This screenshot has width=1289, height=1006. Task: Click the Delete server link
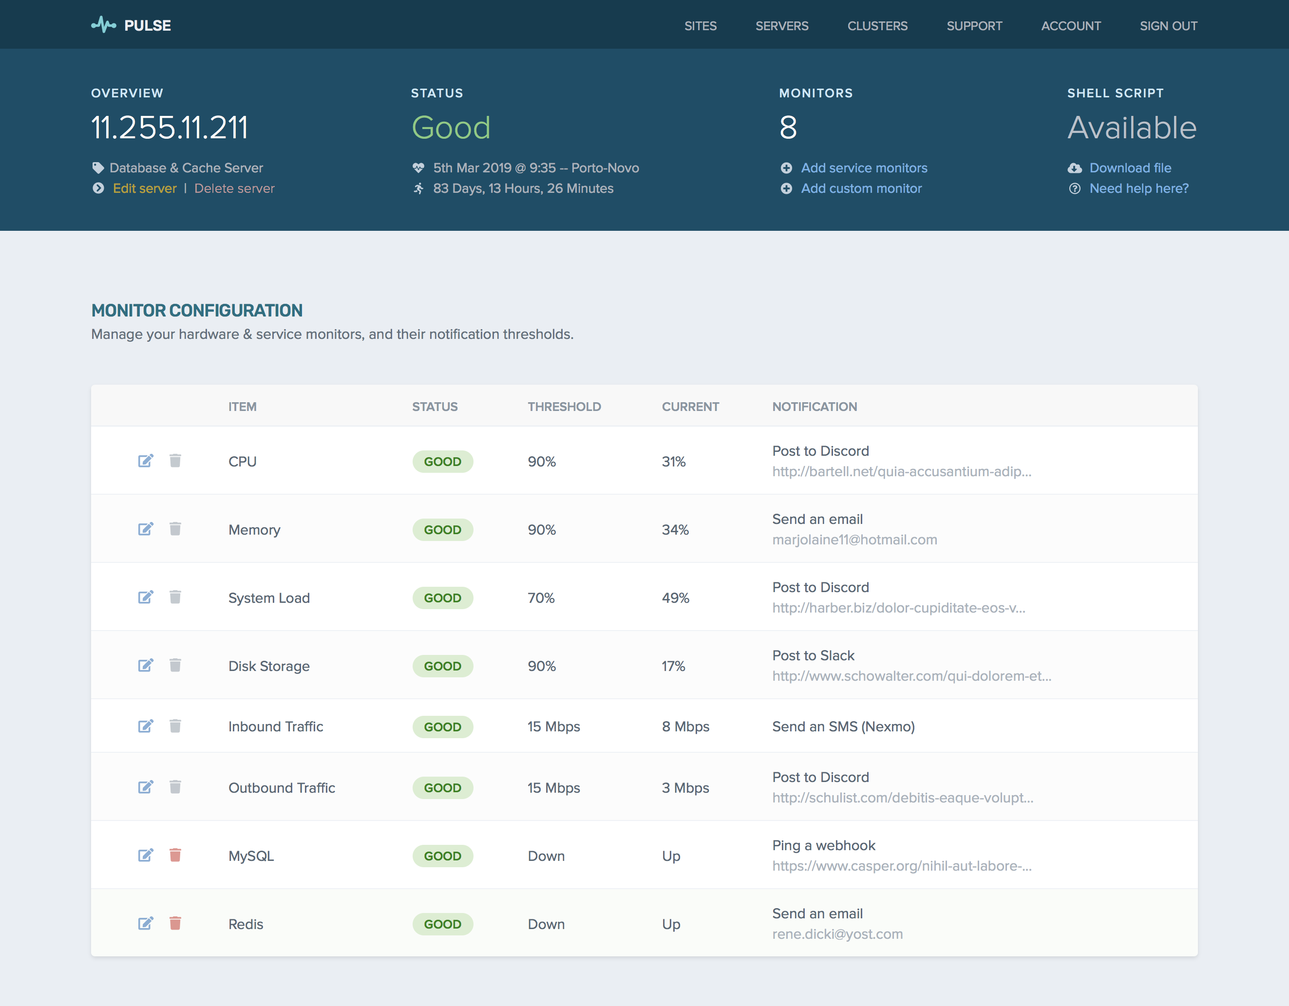234,188
